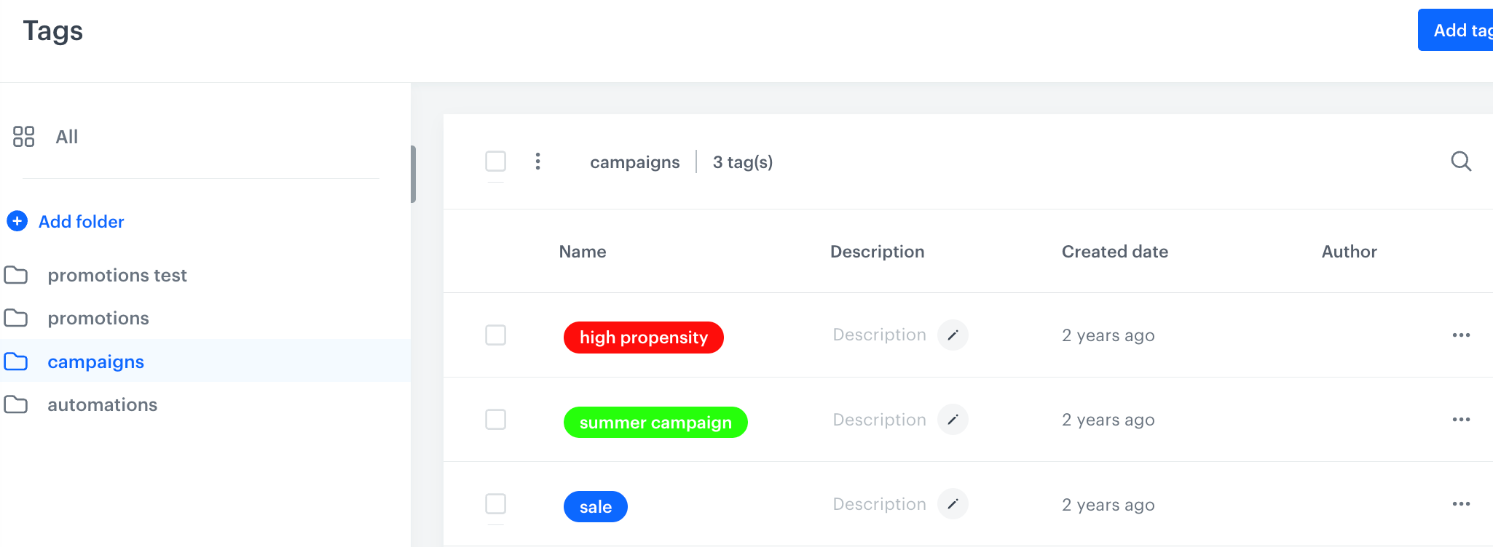Viewport: 1493px width, 547px height.
Task: Edit description of summer campaign tag
Action: [953, 420]
